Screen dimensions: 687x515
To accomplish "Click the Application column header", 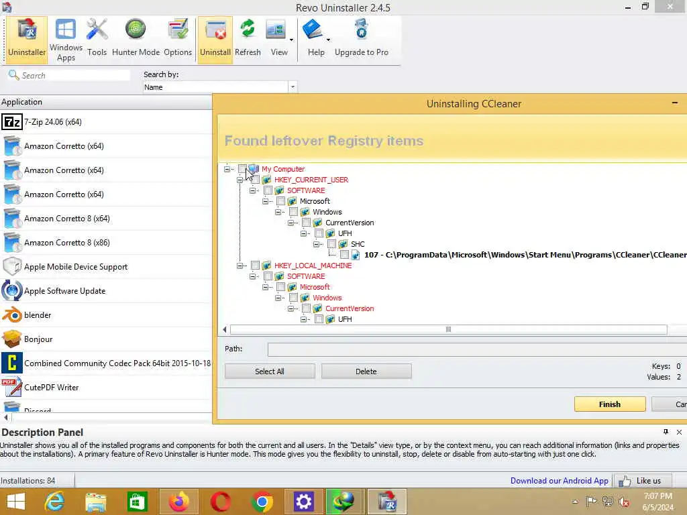I will point(106,102).
